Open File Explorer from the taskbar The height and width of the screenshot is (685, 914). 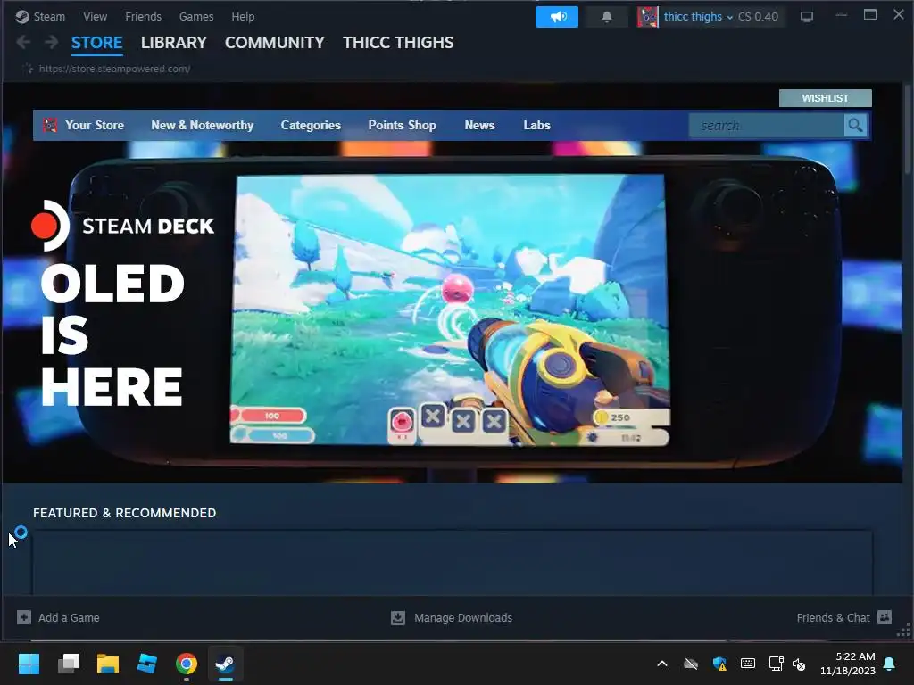click(108, 664)
